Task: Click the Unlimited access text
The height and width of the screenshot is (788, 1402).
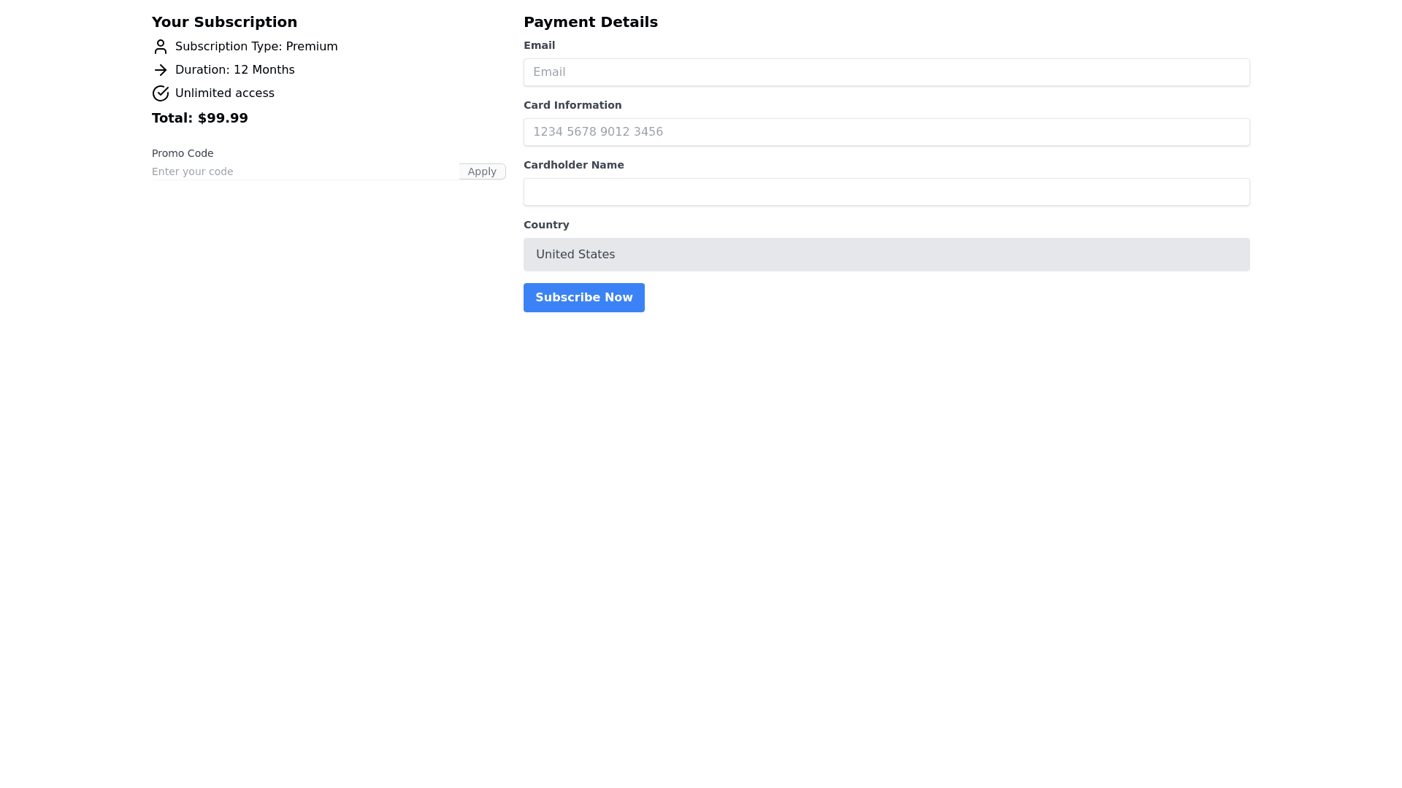Action: pyautogui.click(x=224, y=93)
